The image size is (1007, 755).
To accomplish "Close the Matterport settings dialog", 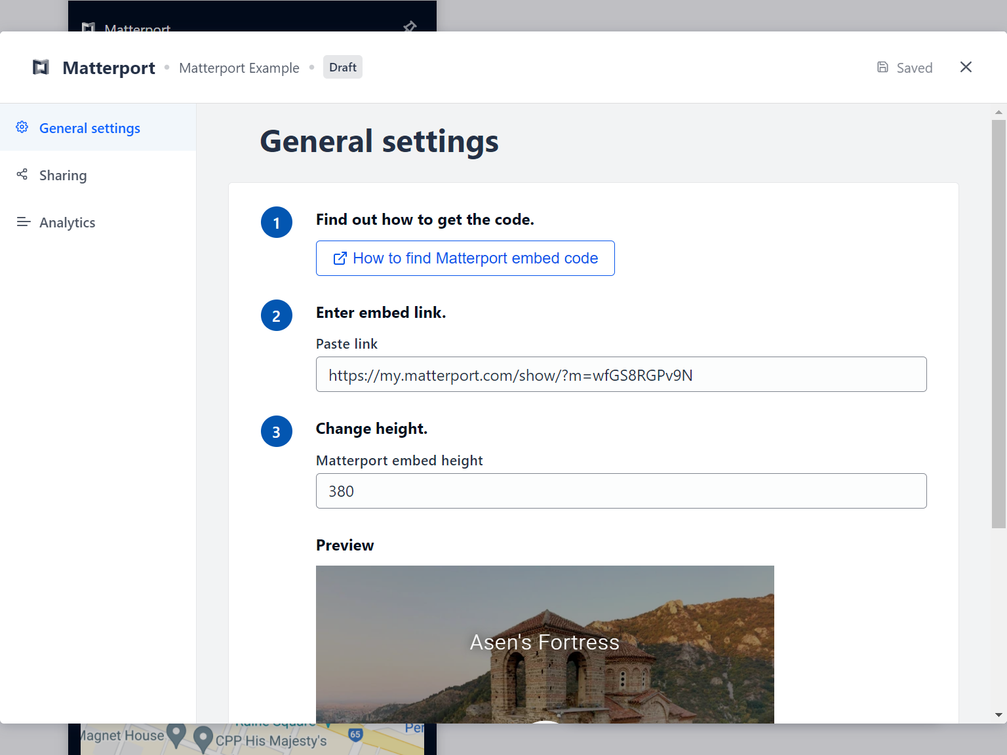I will [x=966, y=67].
